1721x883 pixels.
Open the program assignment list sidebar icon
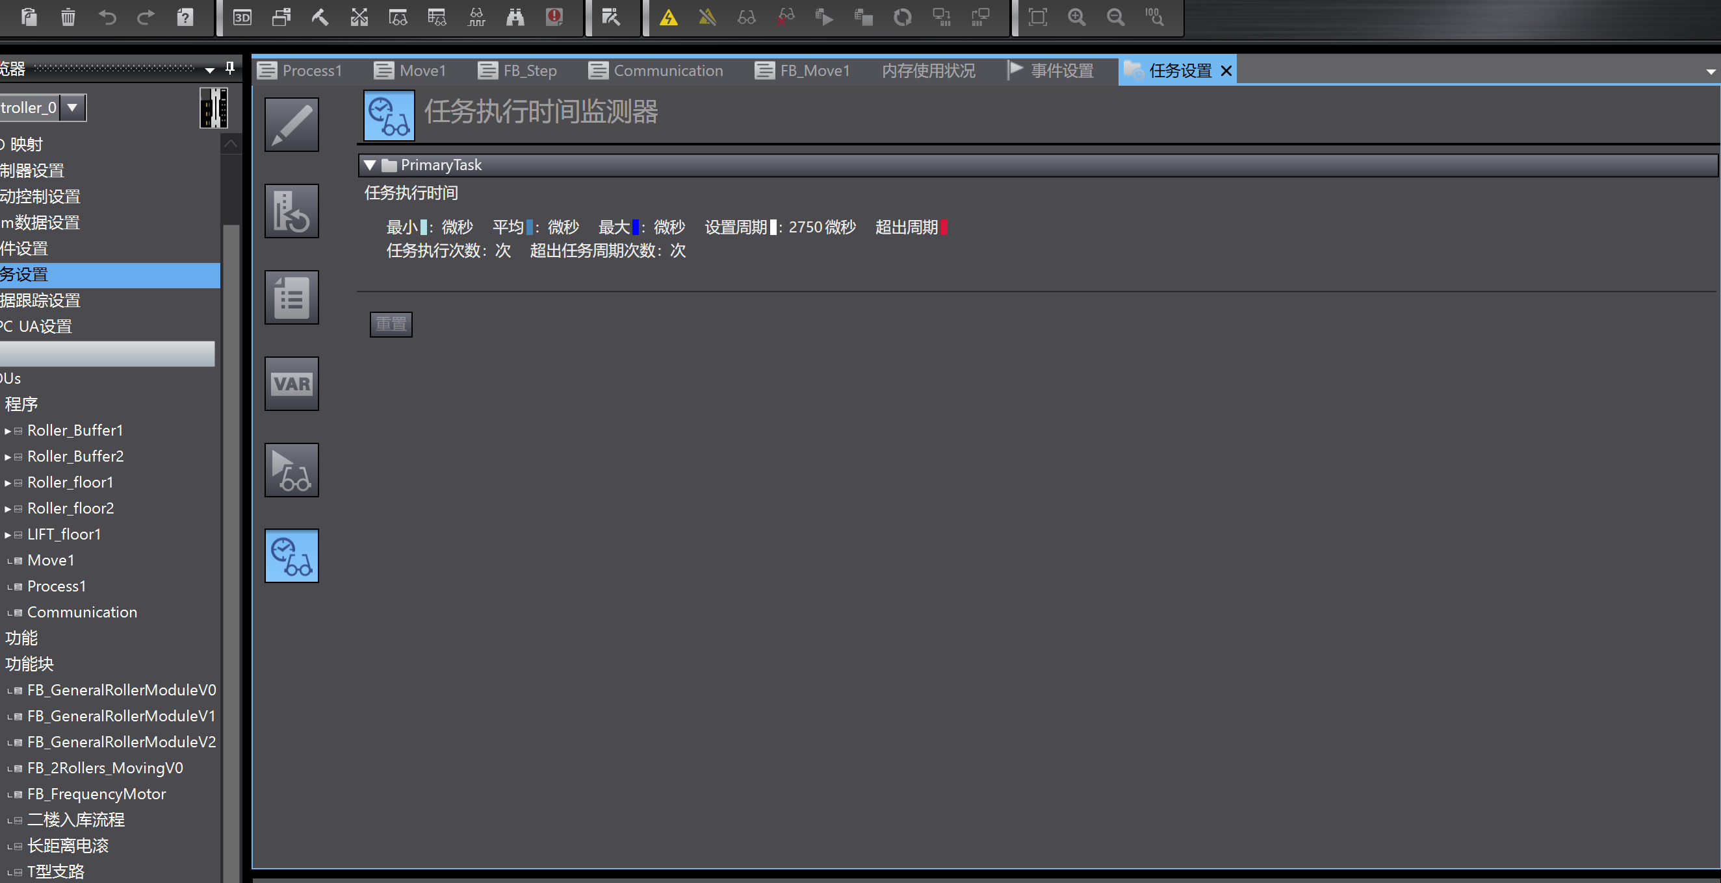(x=291, y=297)
